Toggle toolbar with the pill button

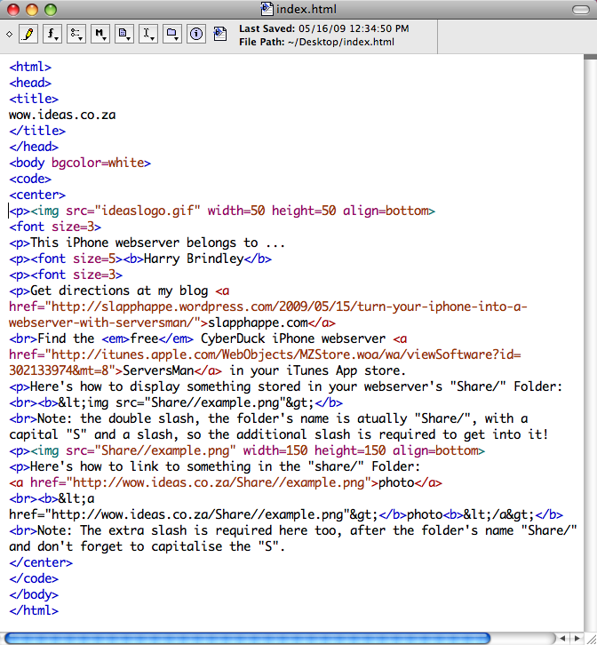[x=579, y=9]
